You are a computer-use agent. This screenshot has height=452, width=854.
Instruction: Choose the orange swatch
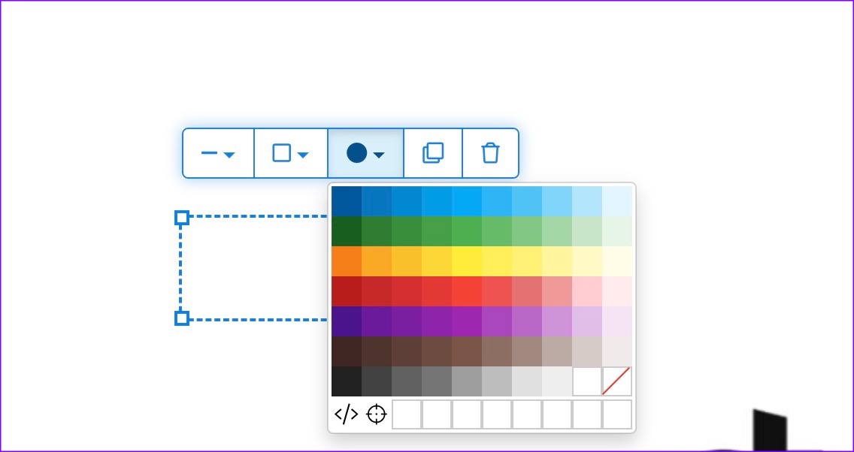click(346, 261)
